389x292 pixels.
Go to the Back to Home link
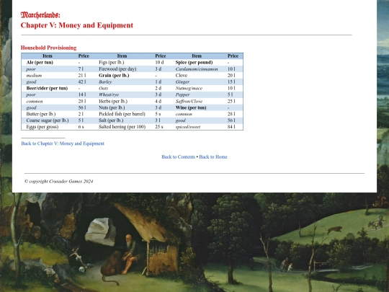[x=213, y=157]
